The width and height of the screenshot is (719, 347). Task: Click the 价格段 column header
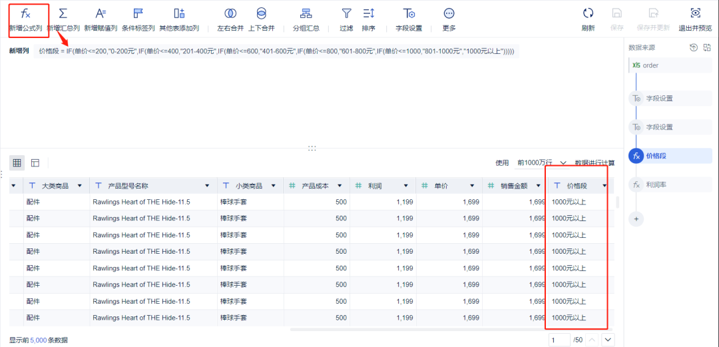tap(581, 185)
